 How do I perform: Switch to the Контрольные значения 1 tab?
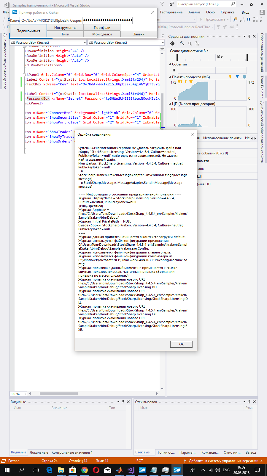72,452
